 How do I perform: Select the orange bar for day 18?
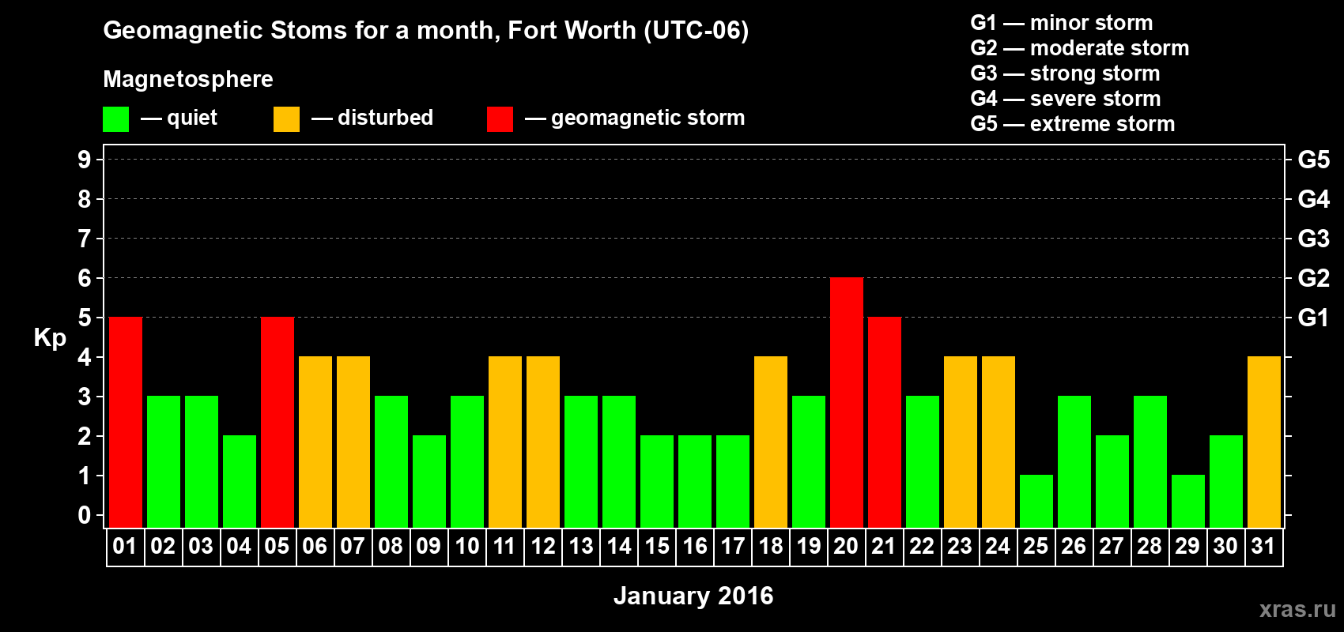771,442
